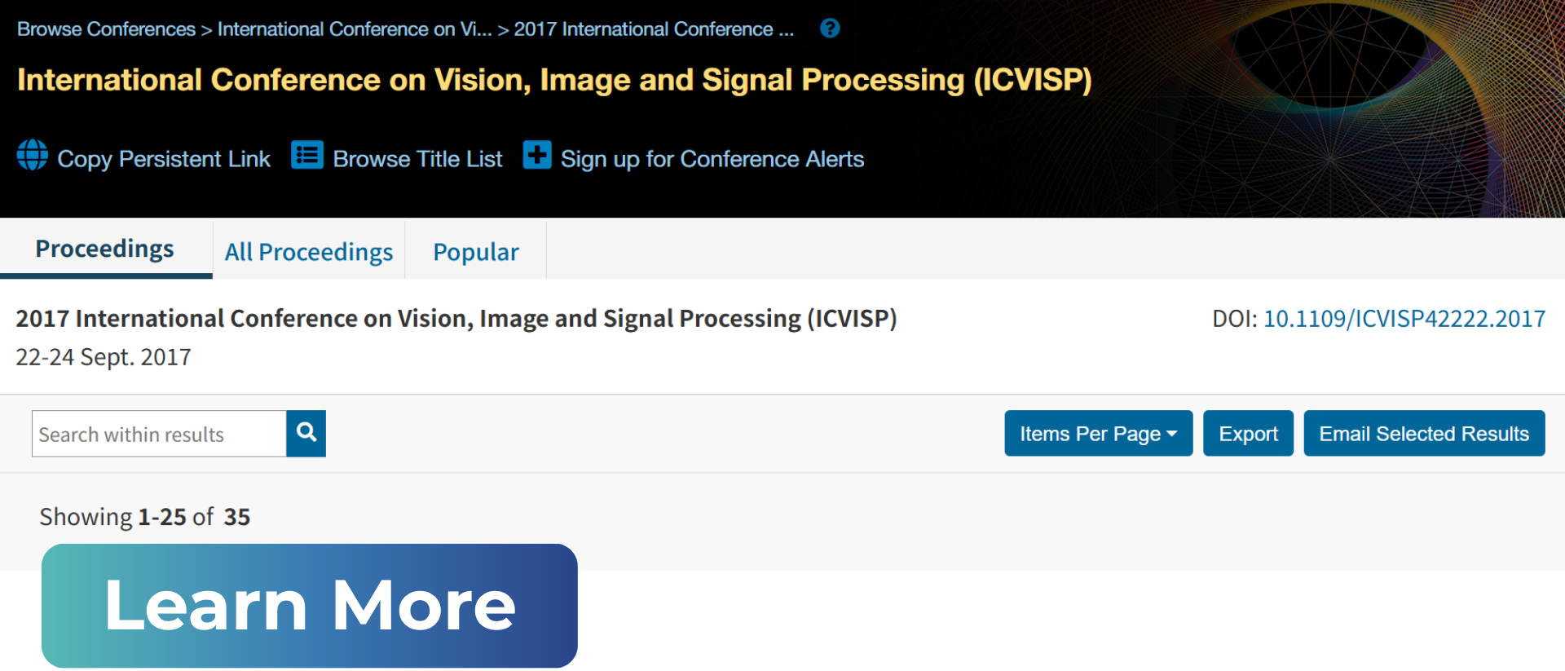
Task: Click the Browse Title List icon
Action: coord(307,155)
